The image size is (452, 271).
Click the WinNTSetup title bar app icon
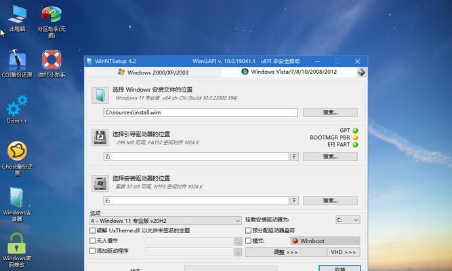pos(89,61)
